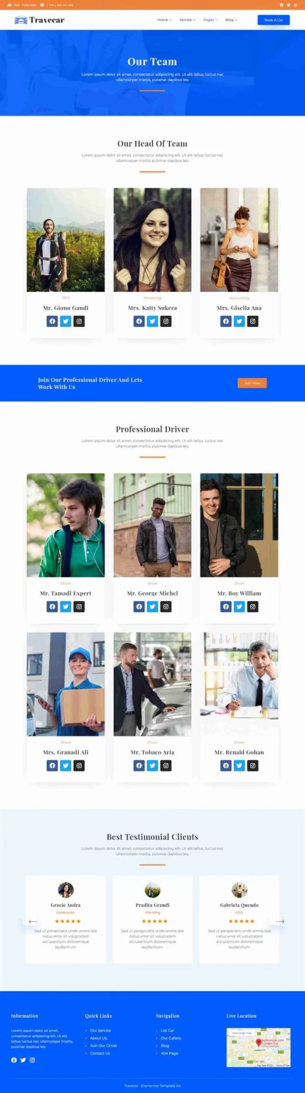This screenshot has width=305, height=1093.
Task: Open Mrs. Katty Sukera's Twitter icon
Action: [x=152, y=321]
